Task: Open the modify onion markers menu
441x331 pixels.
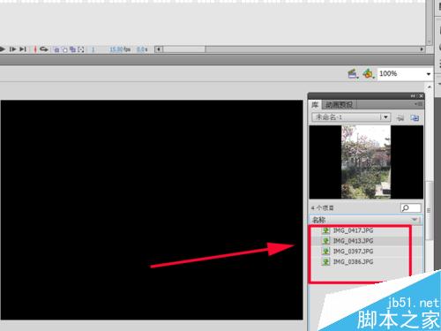Action: 81,49
